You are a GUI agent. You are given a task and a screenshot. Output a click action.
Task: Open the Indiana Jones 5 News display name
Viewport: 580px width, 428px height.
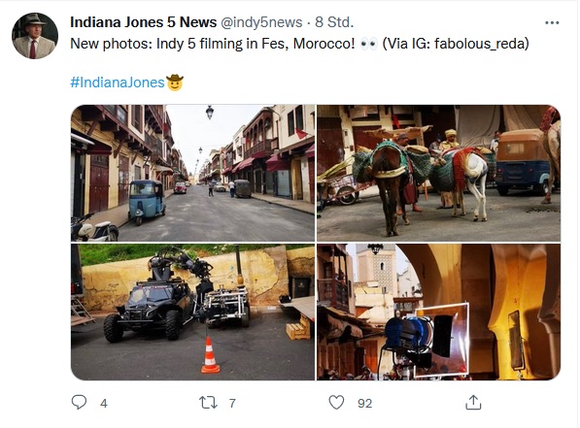[143, 22]
